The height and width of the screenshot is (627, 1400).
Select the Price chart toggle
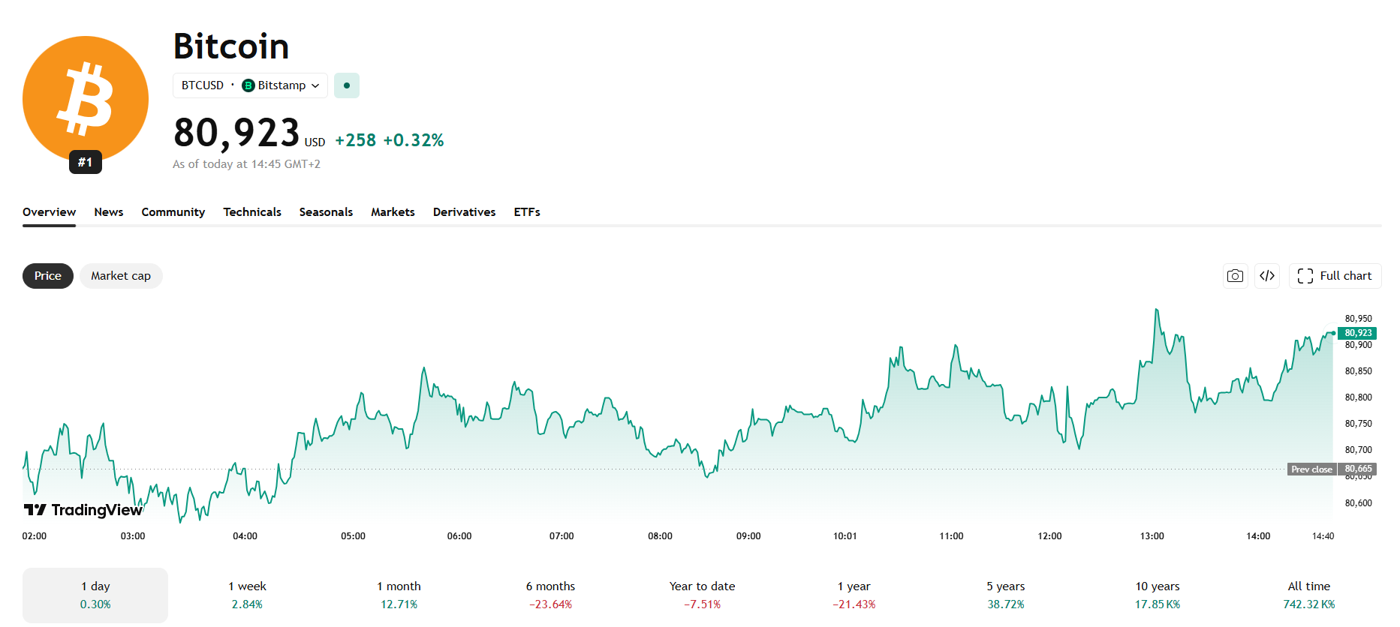tap(48, 276)
